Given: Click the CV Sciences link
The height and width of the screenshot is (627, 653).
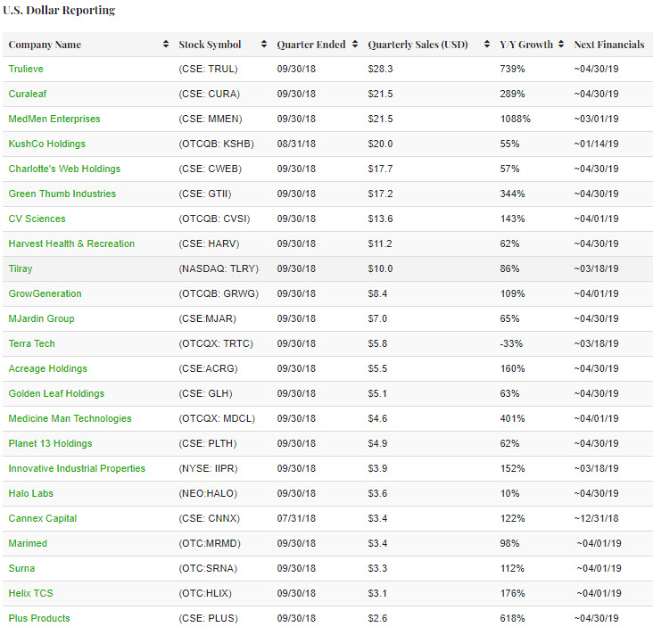Looking at the screenshot, I should pyautogui.click(x=37, y=219).
